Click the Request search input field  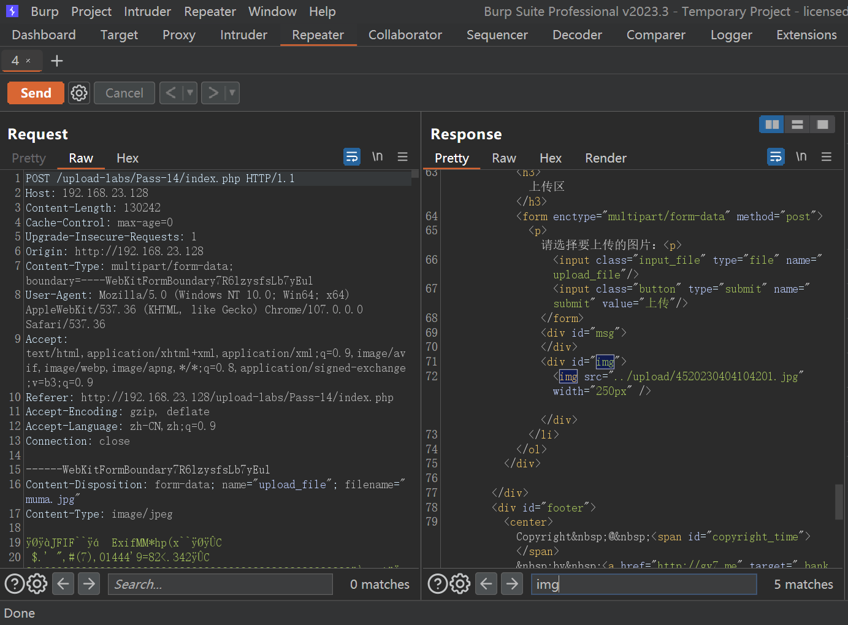[221, 584]
